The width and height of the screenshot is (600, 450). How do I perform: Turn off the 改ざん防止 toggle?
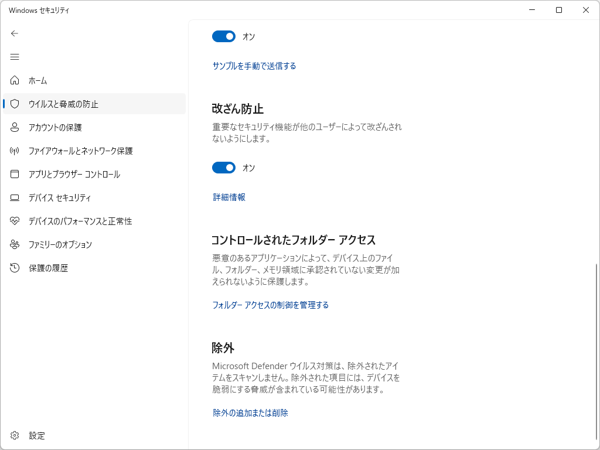223,168
